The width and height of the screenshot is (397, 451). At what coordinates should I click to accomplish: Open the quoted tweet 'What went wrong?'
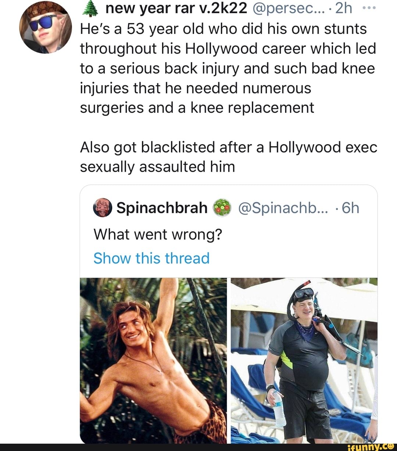point(158,234)
